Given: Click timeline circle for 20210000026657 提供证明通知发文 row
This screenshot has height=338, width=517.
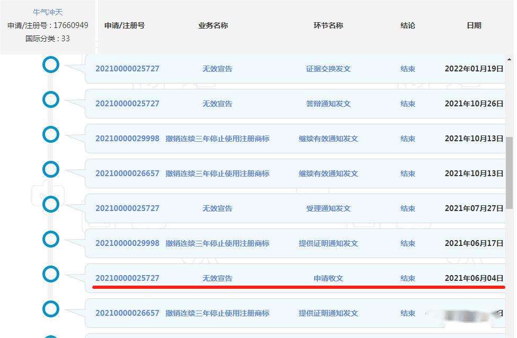Looking at the screenshot, I should point(51,309).
